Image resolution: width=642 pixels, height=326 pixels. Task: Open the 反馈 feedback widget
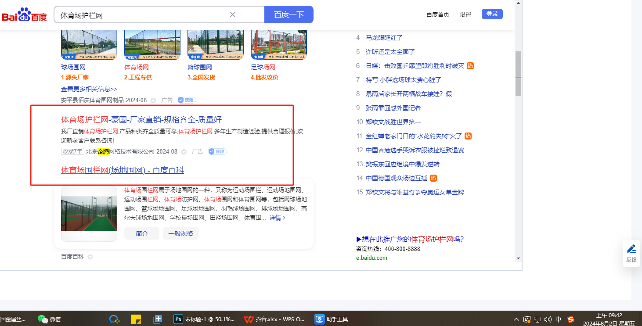tap(631, 253)
